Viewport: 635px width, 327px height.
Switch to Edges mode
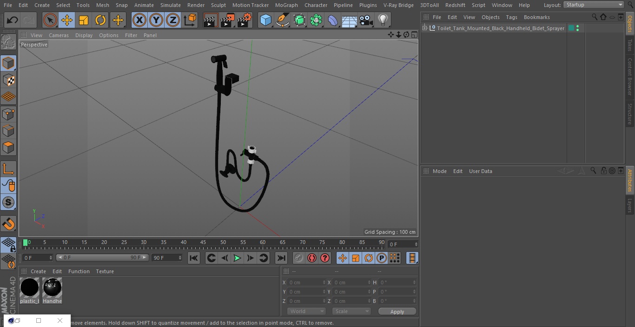(x=8, y=130)
